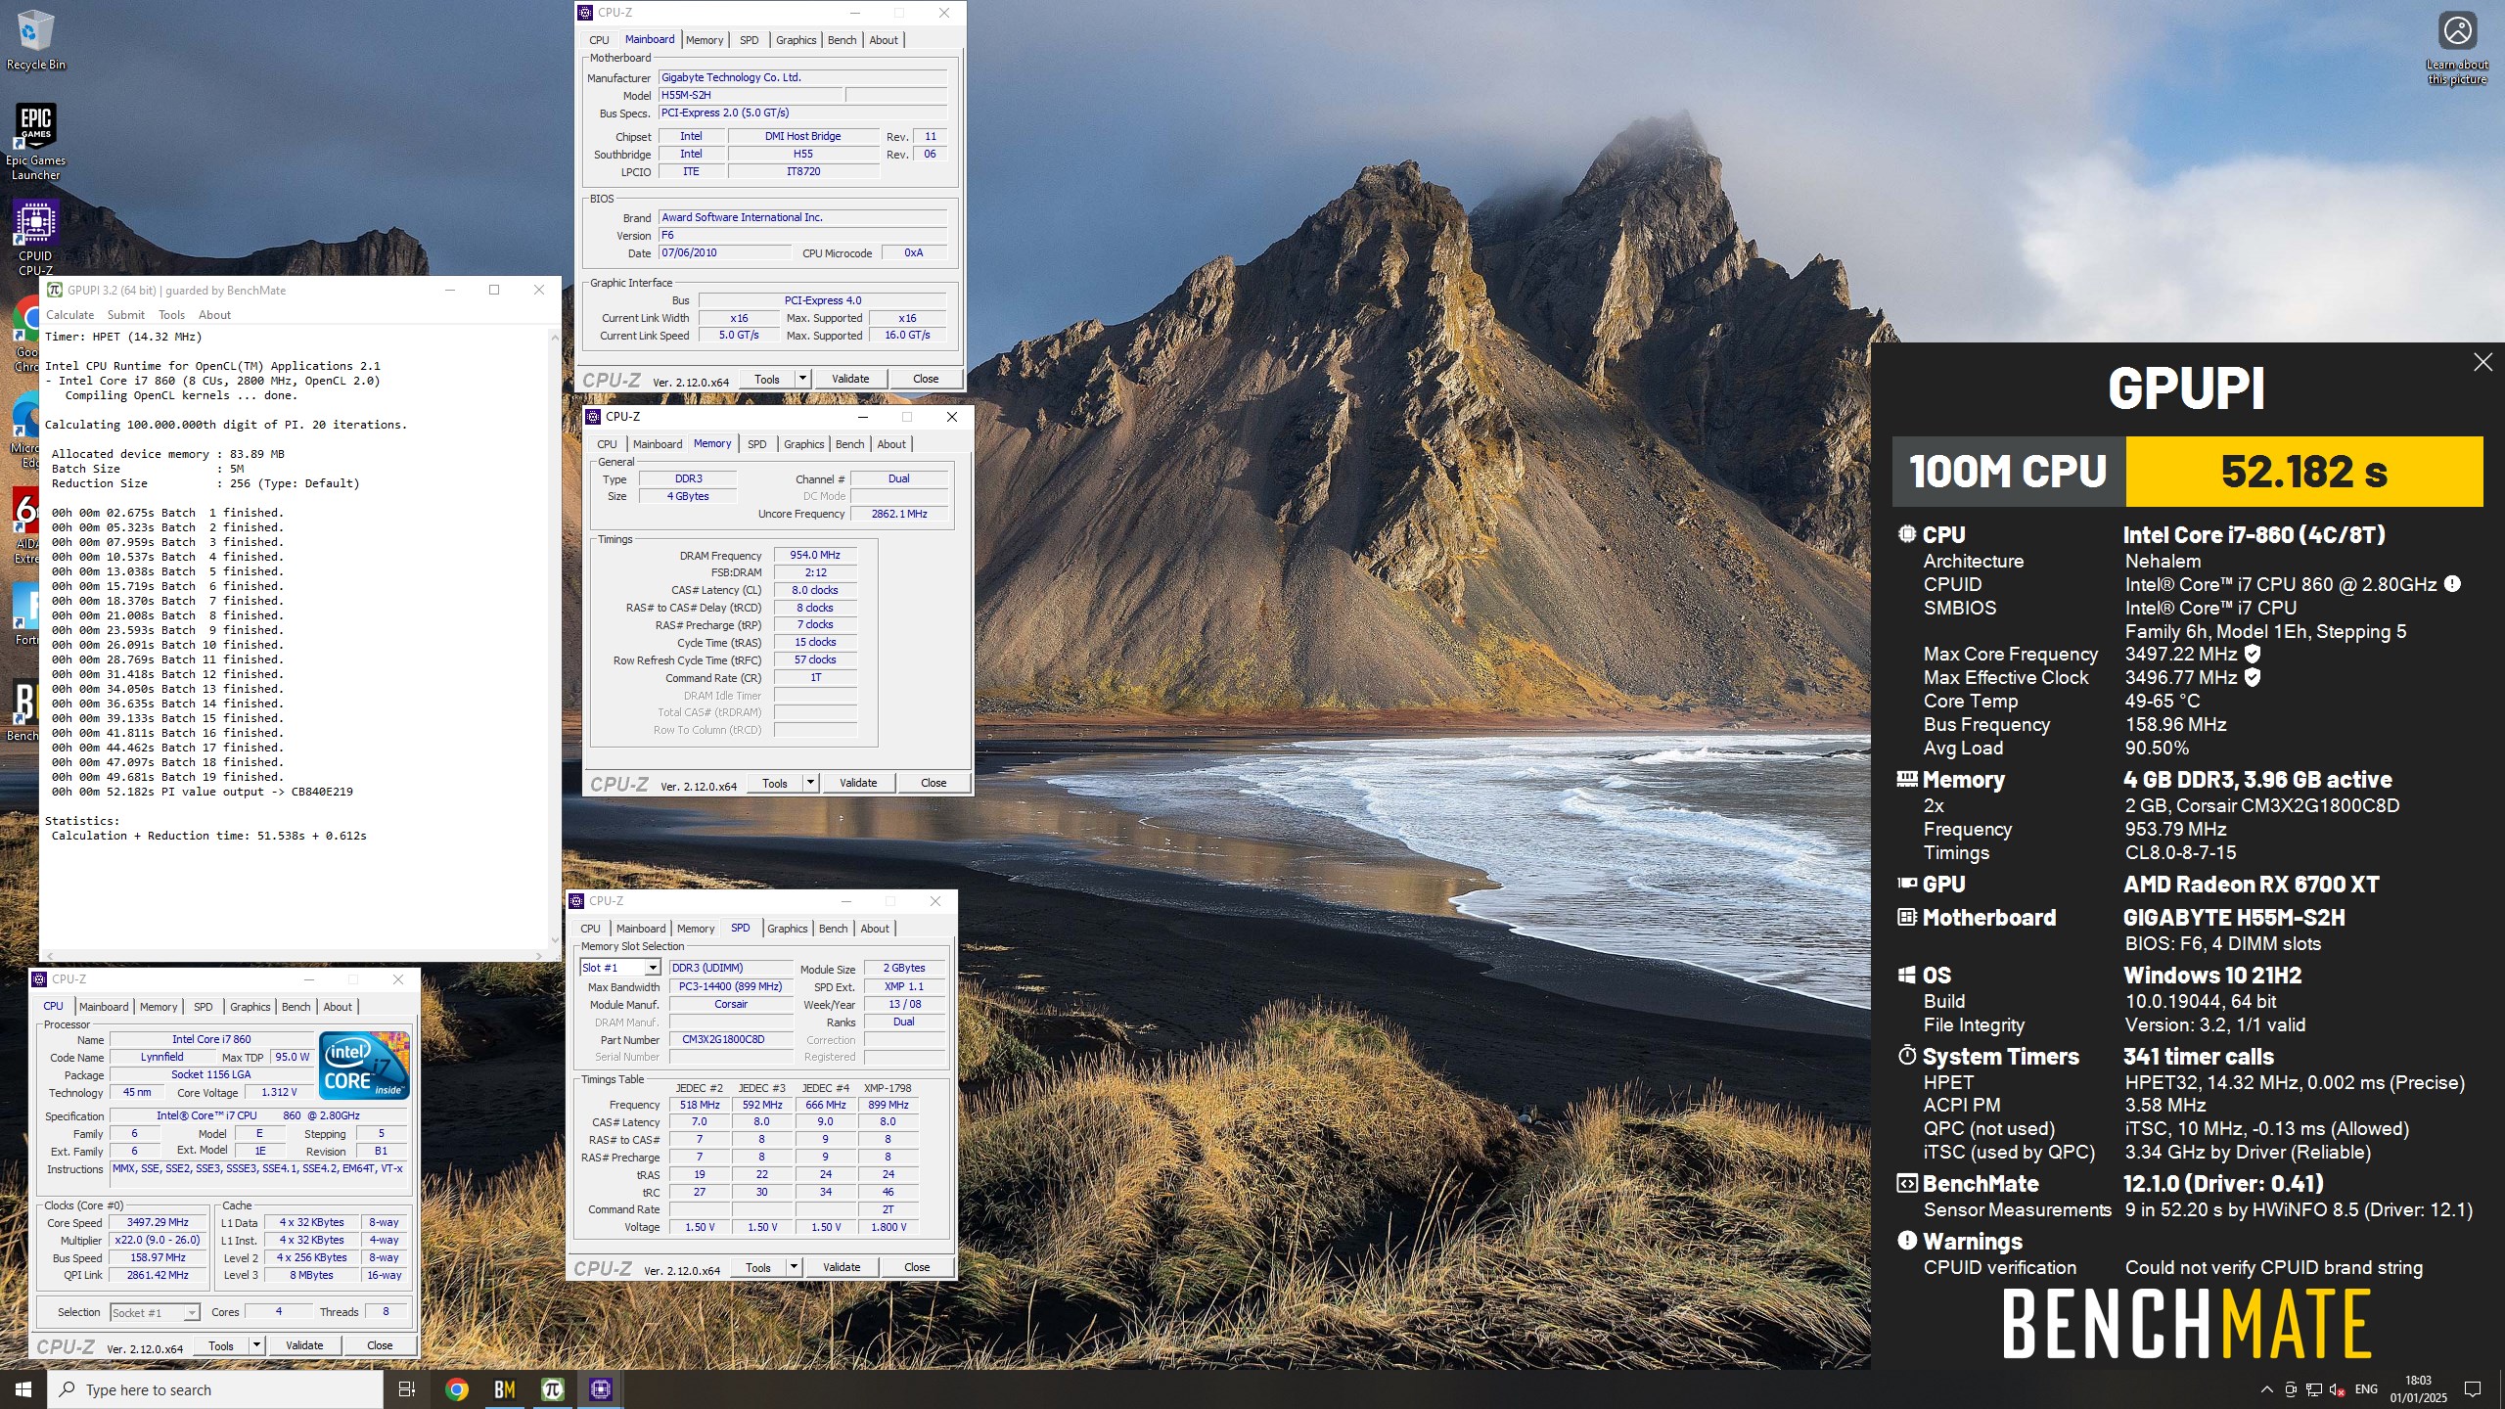Open the Calculate menu in GPUPI
2505x1409 pixels.
(x=70, y=315)
